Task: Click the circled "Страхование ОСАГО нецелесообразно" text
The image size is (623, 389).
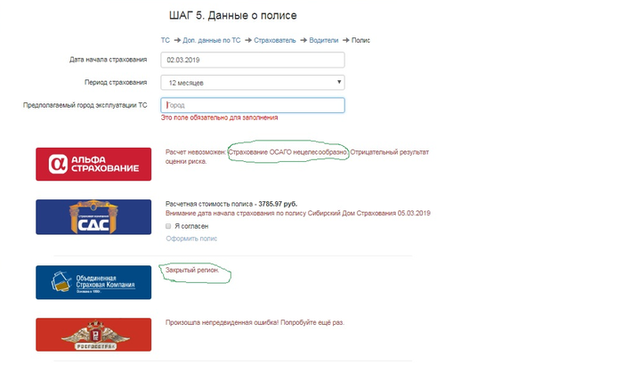Action: click(x=287, y=152)
